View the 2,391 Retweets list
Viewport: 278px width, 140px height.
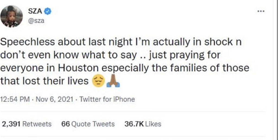click(x=27, y=124)
